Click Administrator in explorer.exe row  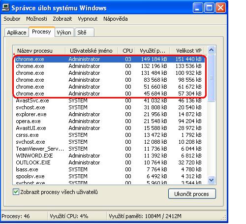point(84,114)
